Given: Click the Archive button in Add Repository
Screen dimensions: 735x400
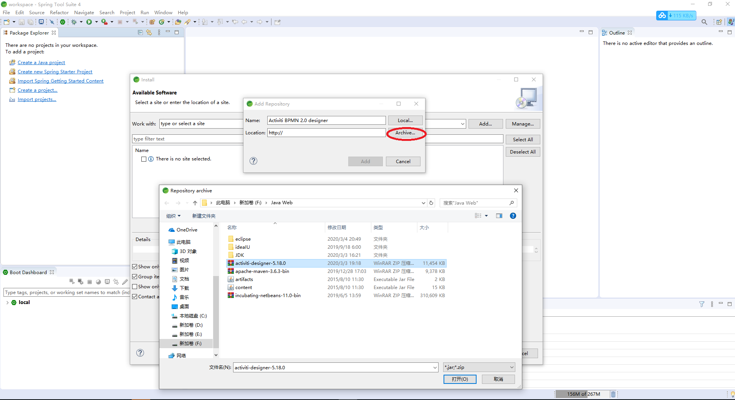Looking at the screenshot, I should point(405,133).
